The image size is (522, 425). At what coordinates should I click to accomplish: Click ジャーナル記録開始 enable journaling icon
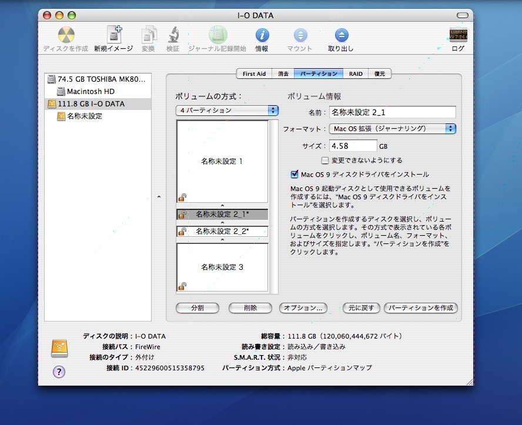click(217, 35)
